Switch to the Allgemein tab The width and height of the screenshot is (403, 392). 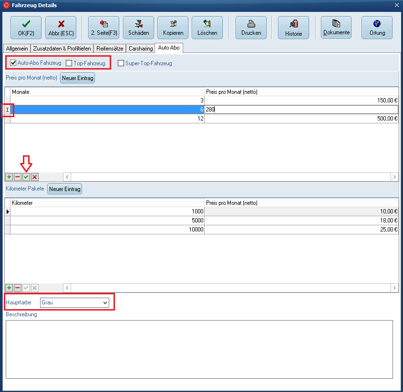tap(17, 49)
